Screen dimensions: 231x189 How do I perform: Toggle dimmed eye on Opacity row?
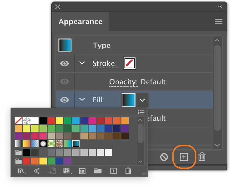65,82
